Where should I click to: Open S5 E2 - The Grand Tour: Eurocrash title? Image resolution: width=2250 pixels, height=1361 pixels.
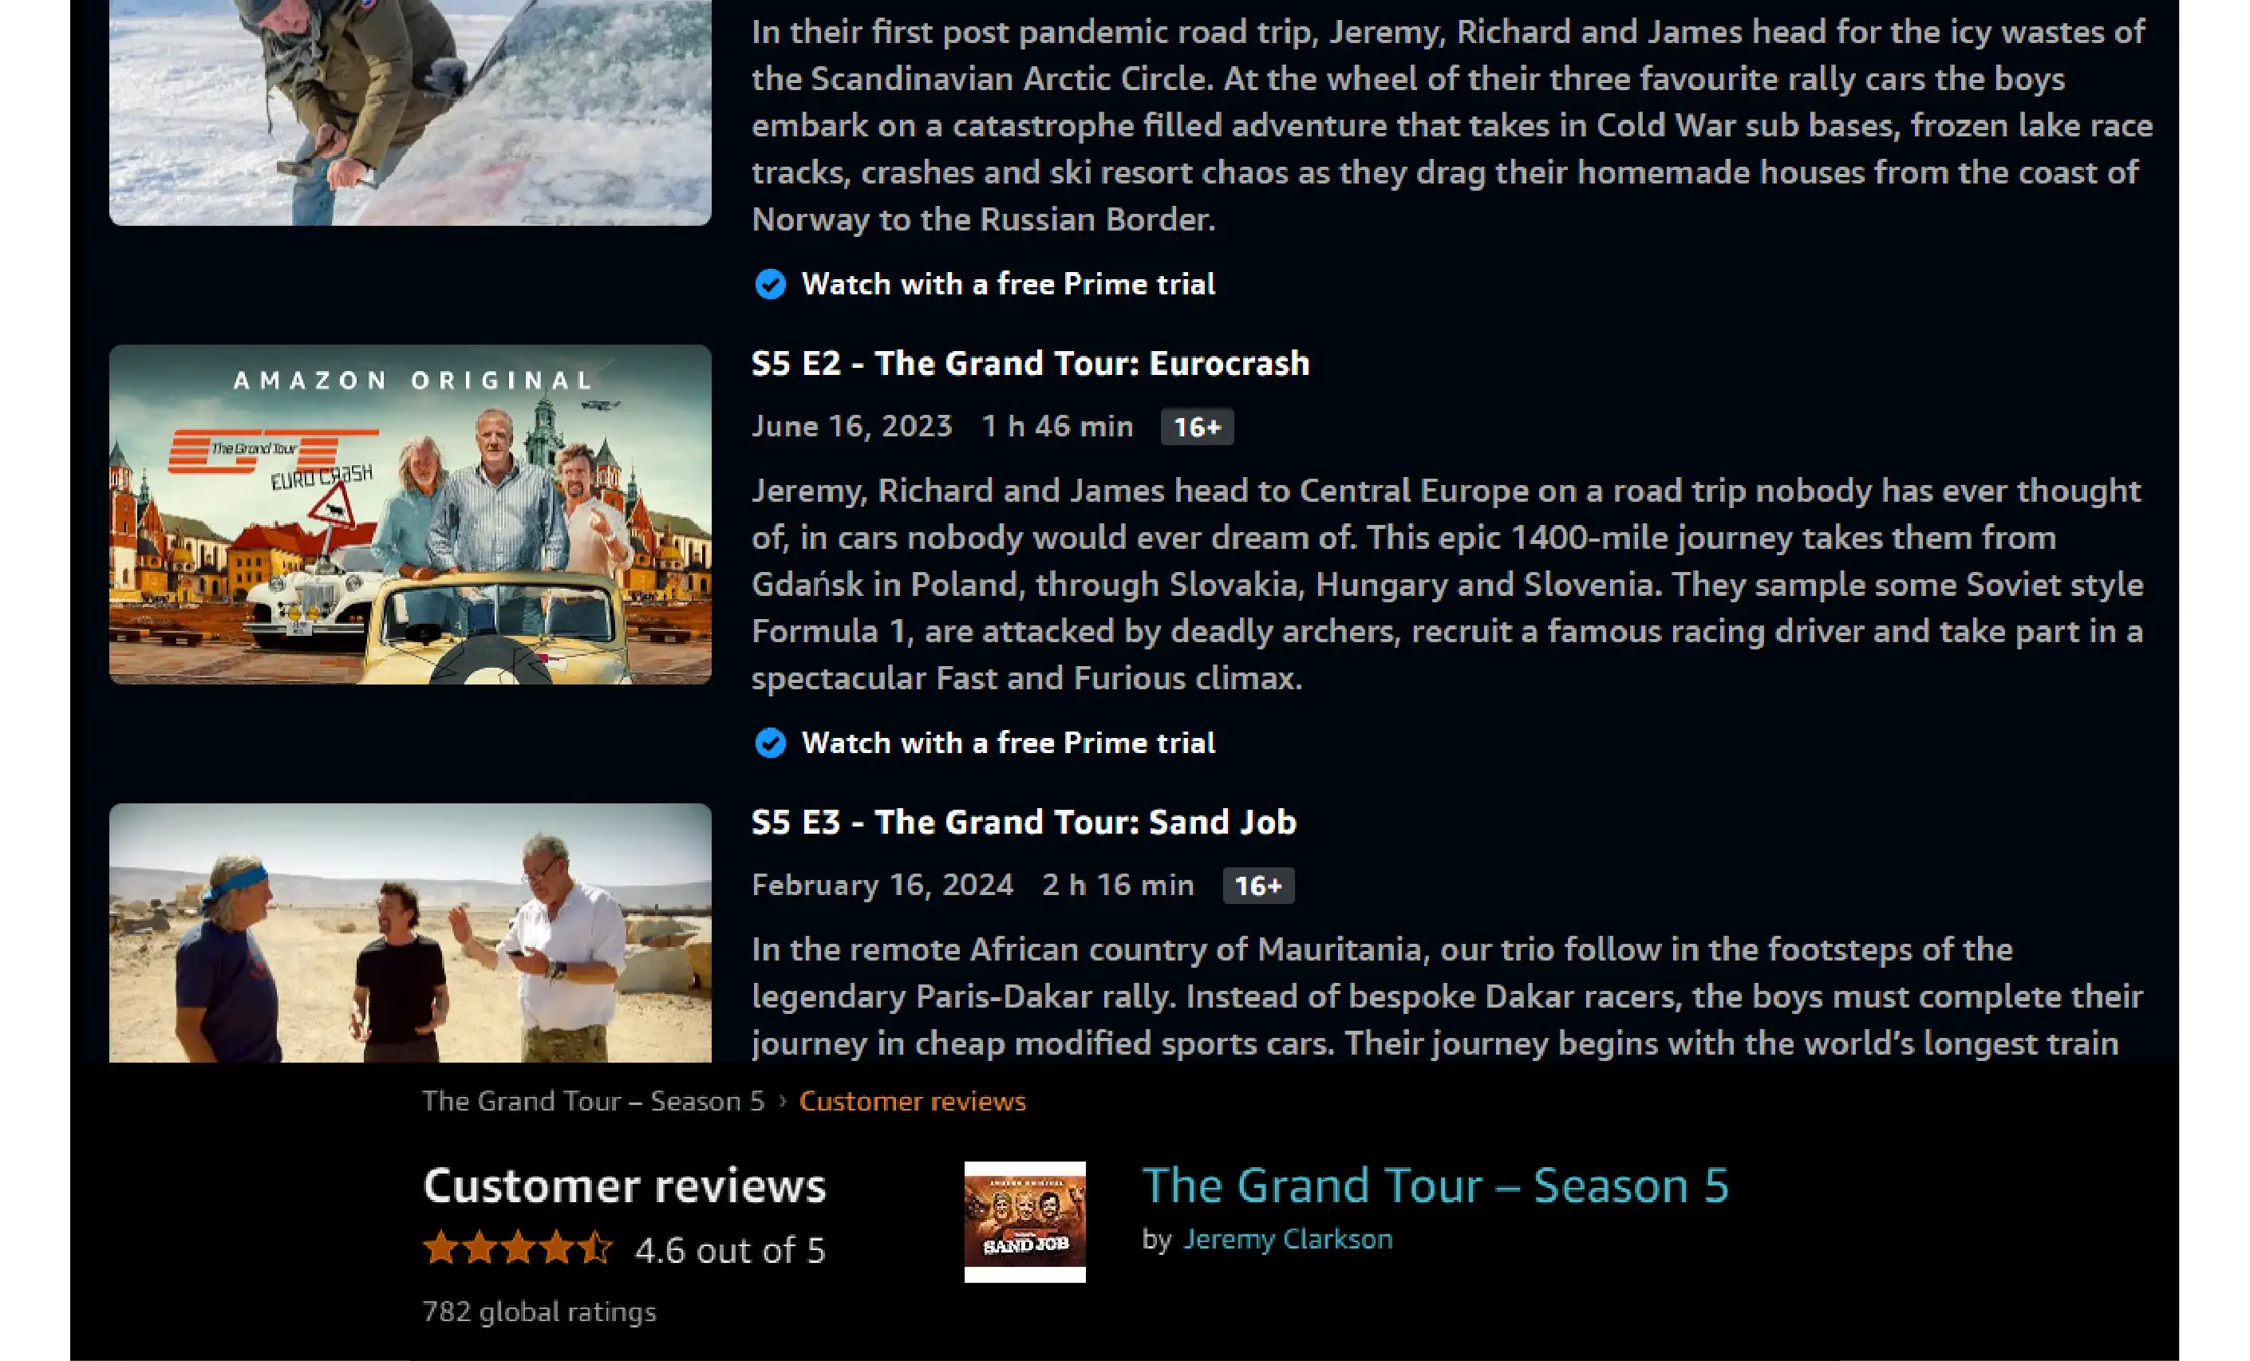coord(1030,363)
